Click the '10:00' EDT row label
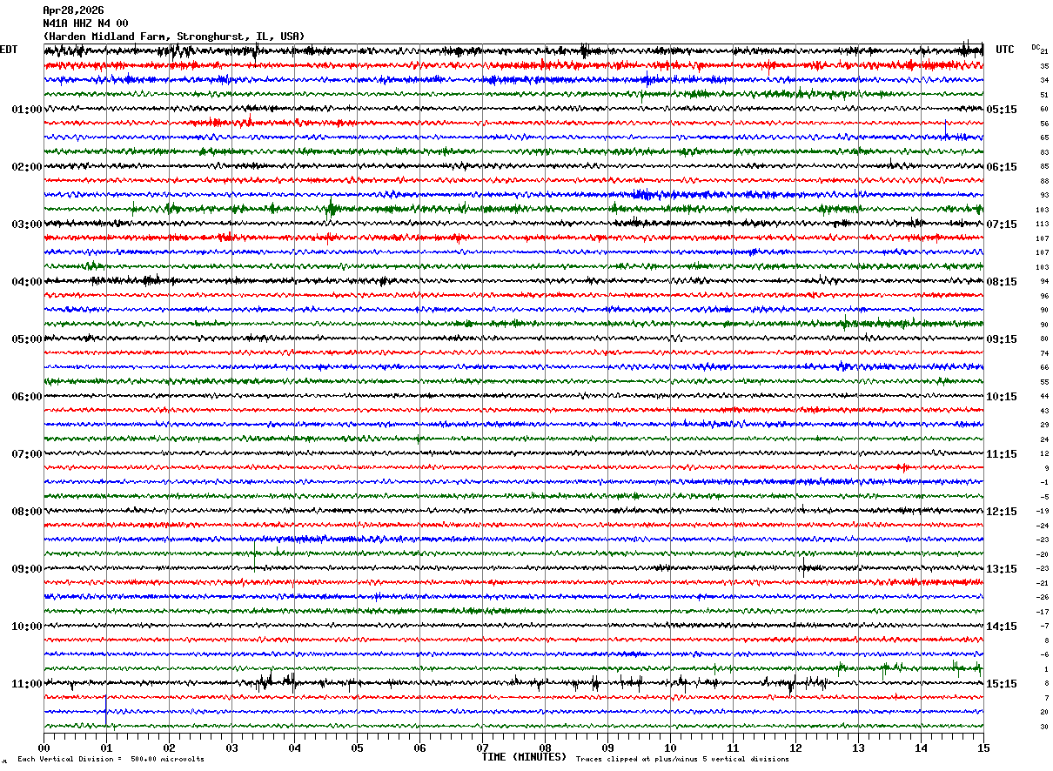Screen dimensions: 1053x771 (x=27, y=627)
